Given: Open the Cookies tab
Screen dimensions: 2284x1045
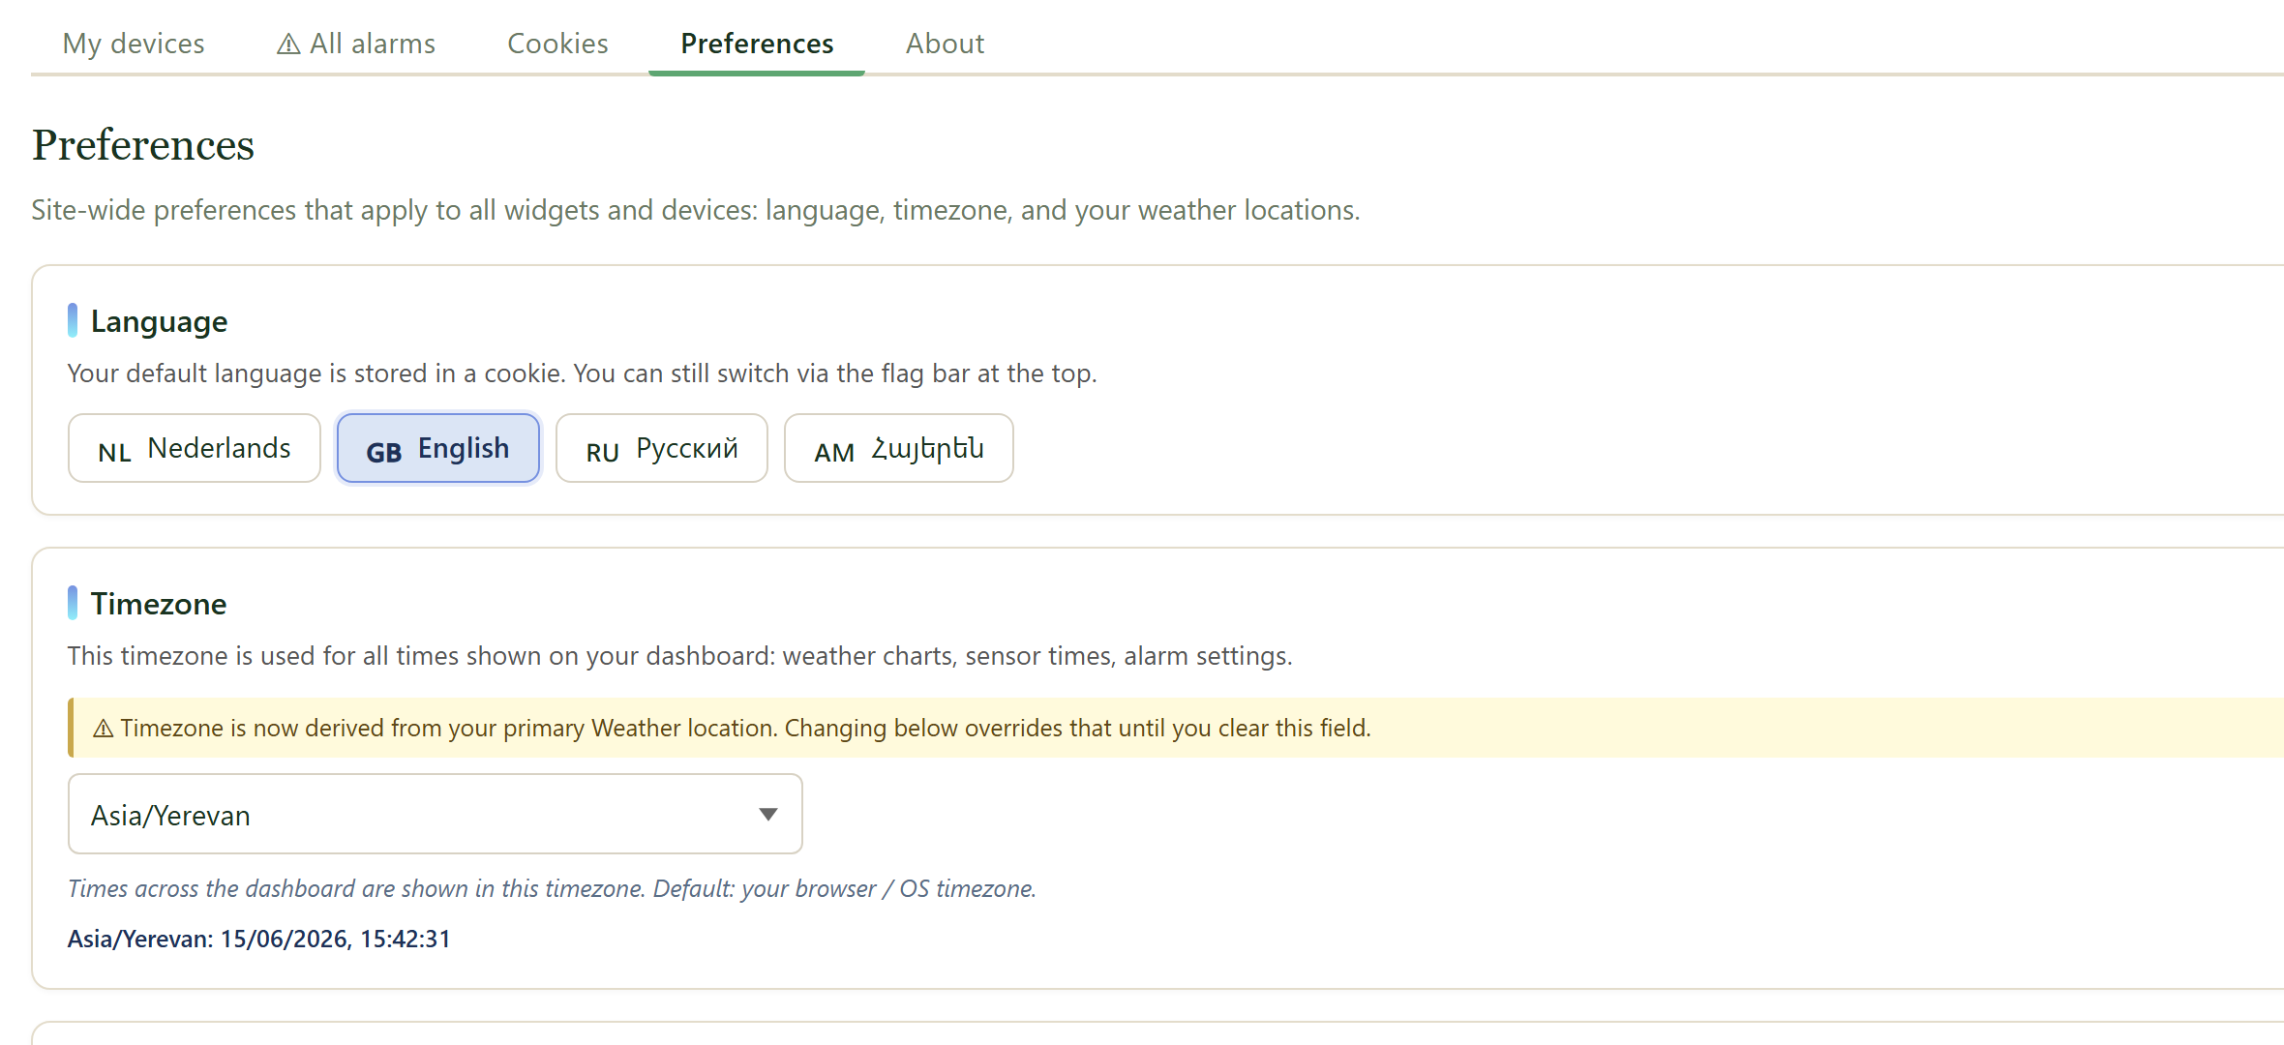Looking at the screenshot, I should tap(557, 44).
